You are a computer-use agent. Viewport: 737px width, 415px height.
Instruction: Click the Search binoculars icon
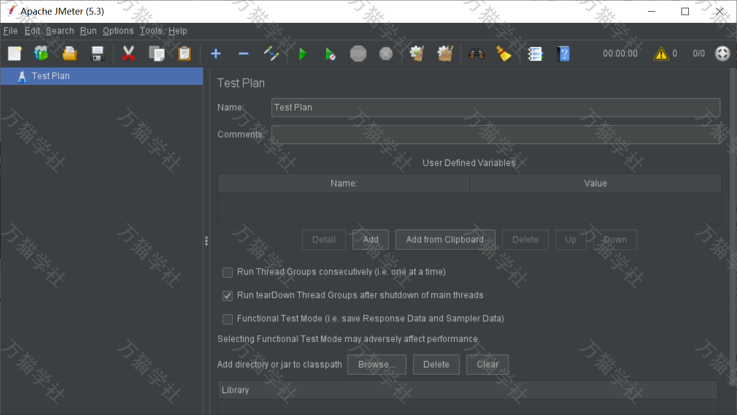476,54
